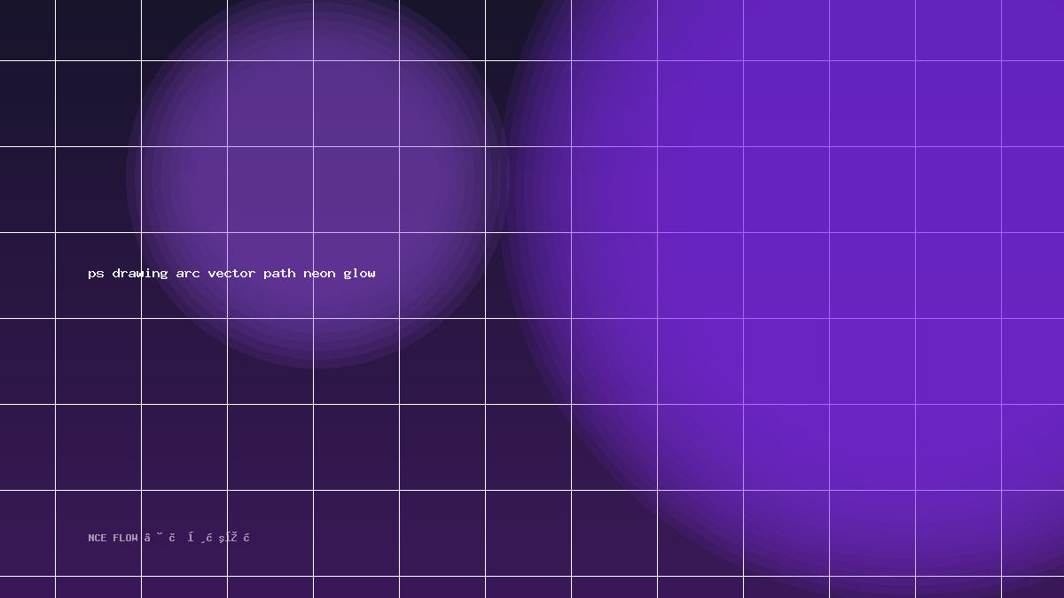Click the word 'ps' starting the caption
This screenshot has width=1064, height=598.
(x=96, y=275)
